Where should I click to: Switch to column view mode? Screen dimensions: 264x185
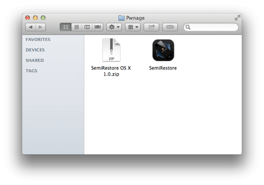click(87, 27)
